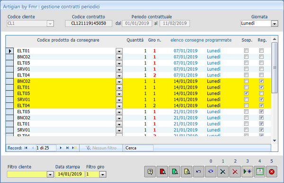Open the red document preview button
Image resolution: width=284 pixels, height=183 pixels.
[162, 172]
